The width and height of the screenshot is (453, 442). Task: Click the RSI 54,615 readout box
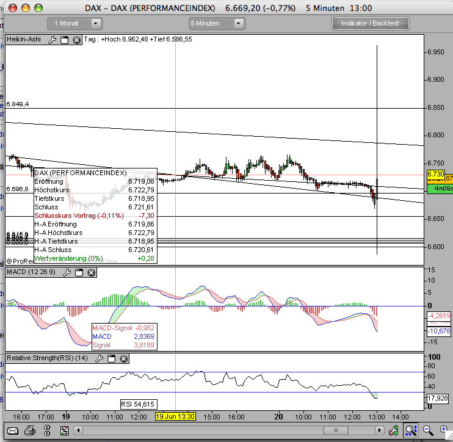coord(139,404)
